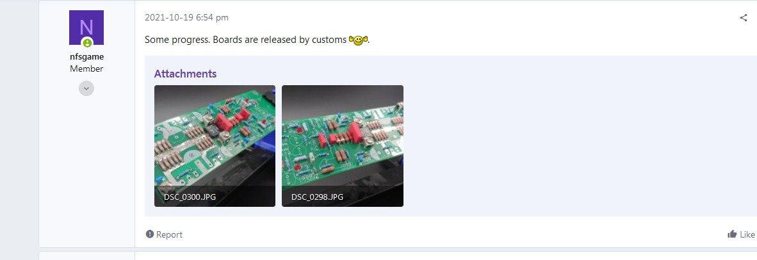Viewport: 757px width, 260px height.
Task: Open the purple N avatar of nfsgame
Action: click(86, 28)
